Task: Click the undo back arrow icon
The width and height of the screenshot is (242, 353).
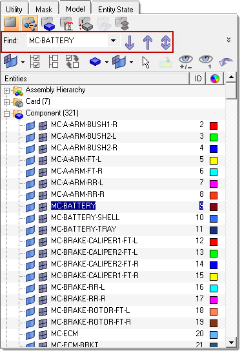Action: (x=226, y=62)
